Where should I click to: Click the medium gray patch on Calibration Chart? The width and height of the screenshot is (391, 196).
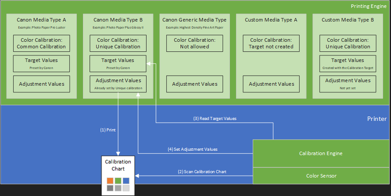118,188
